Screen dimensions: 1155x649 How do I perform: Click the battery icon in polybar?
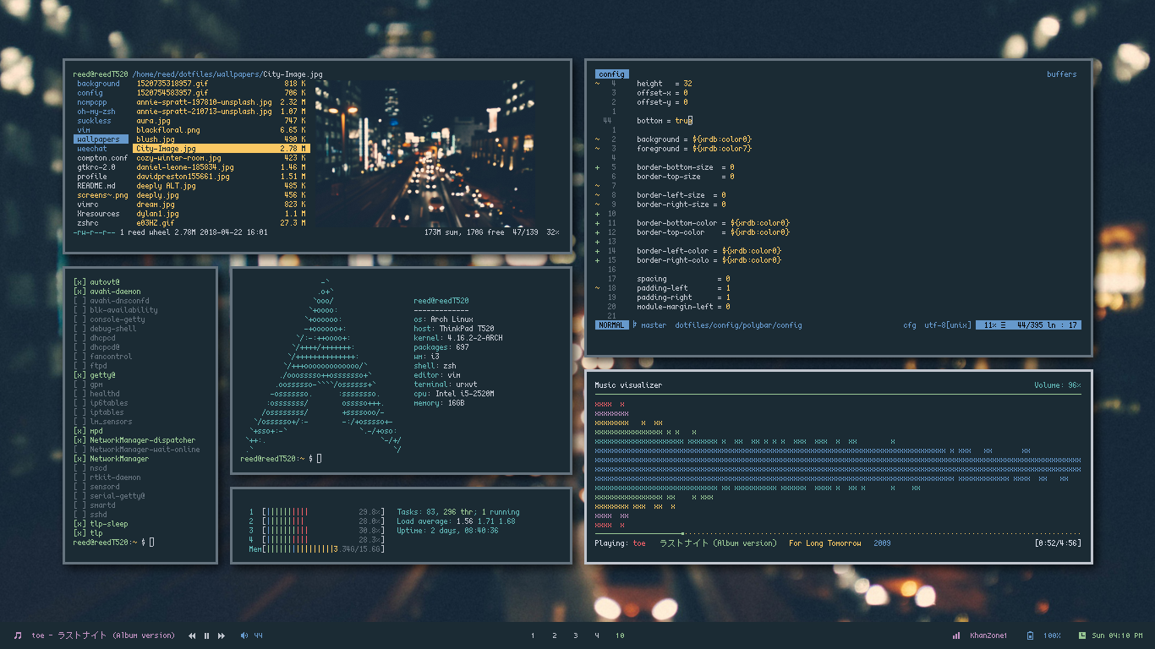pos(1030,635)
